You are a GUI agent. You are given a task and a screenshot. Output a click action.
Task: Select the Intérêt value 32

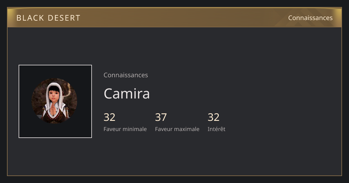(213, 117)
